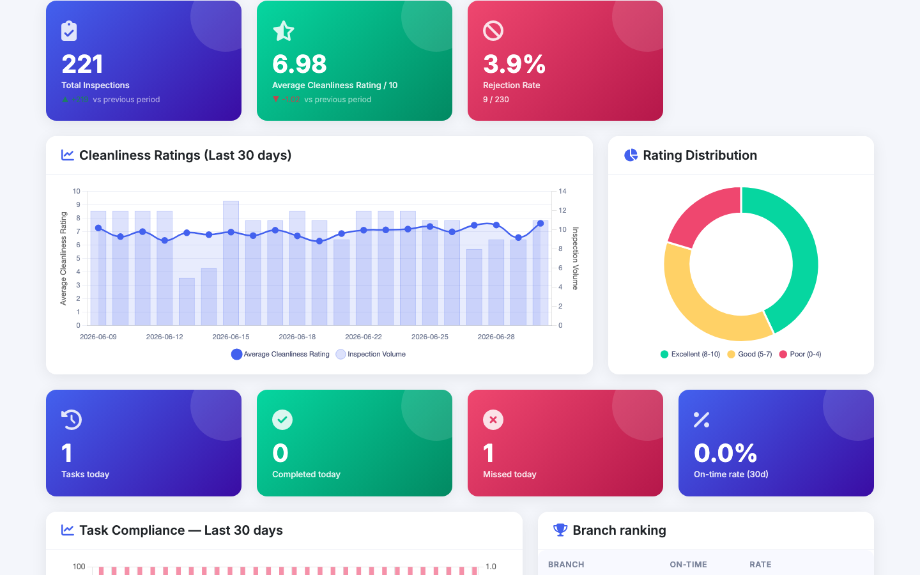Click the 2026-06-12 axis date label

(164, 337)
